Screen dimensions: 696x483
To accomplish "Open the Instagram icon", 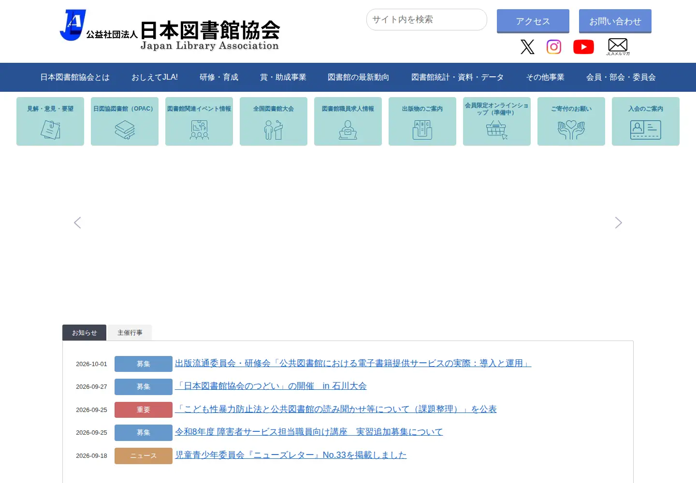I will pos(554,47).
